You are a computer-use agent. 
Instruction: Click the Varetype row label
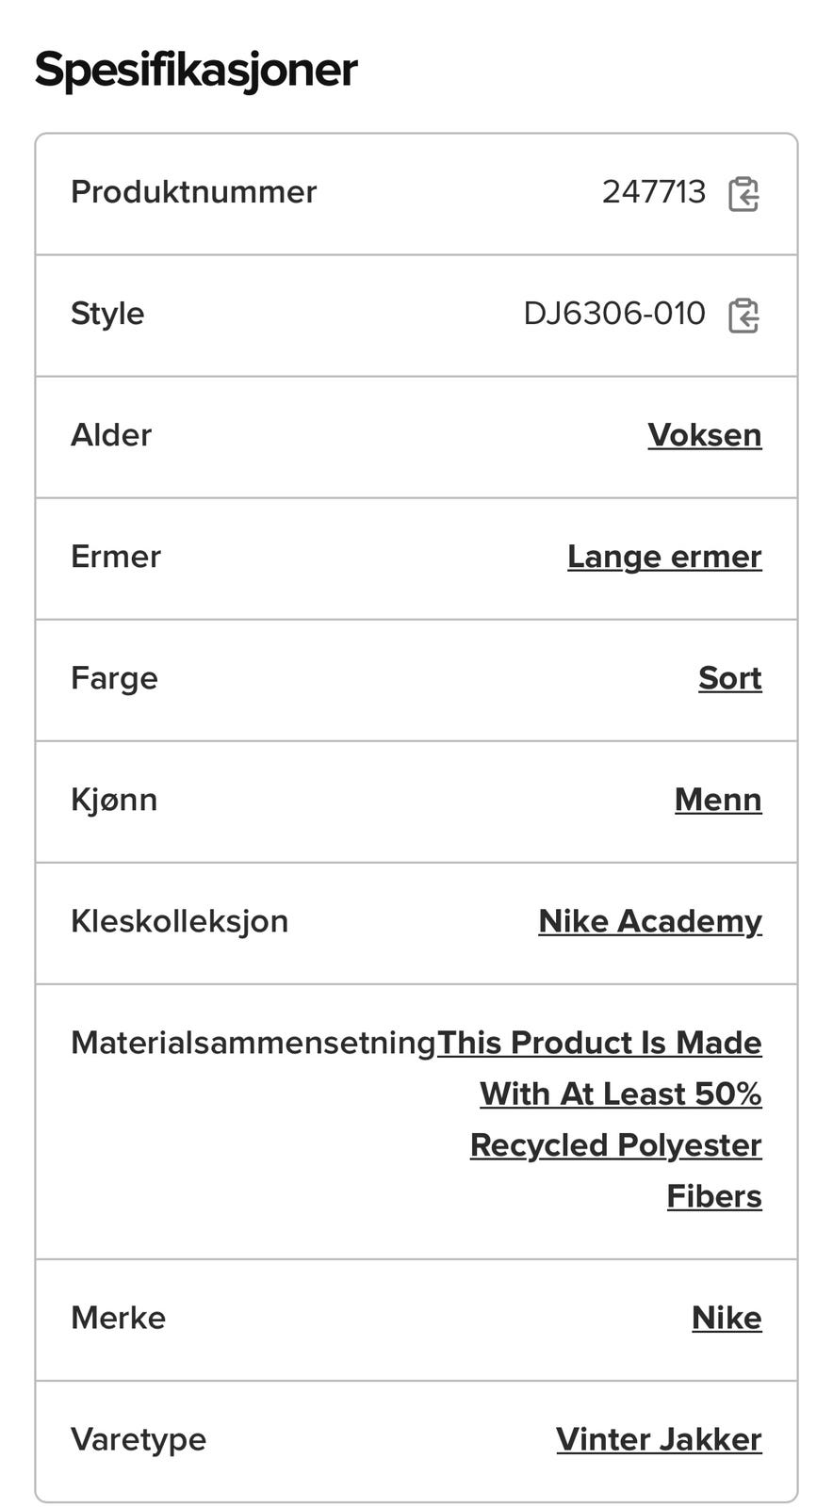coord(139,1439)
